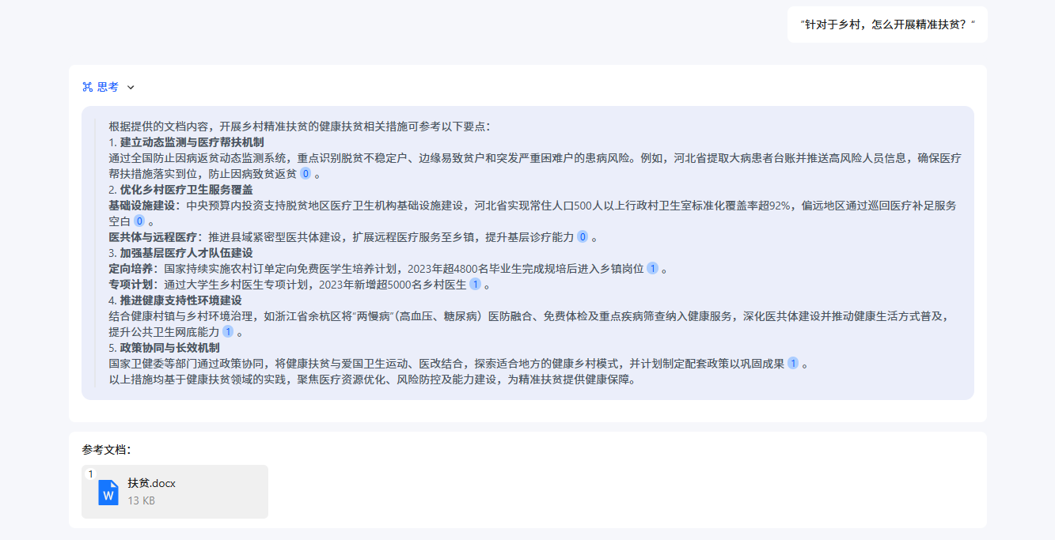Click heading 加强基层医疗人才队伍建设
Viewport: 1055px width, 540px height.
186,253
